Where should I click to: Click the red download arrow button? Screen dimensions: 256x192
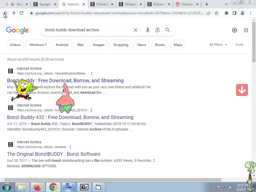[242, 90]
